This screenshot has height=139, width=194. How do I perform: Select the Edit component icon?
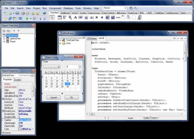tap(81, 17)
